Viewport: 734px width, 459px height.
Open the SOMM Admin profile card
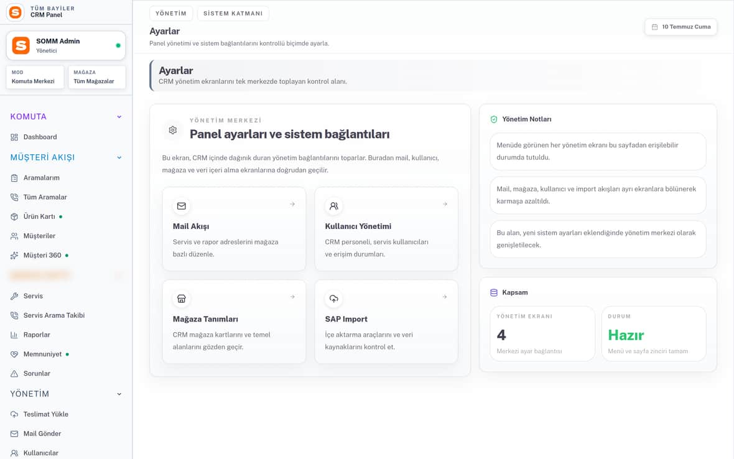tap(65, 45)
